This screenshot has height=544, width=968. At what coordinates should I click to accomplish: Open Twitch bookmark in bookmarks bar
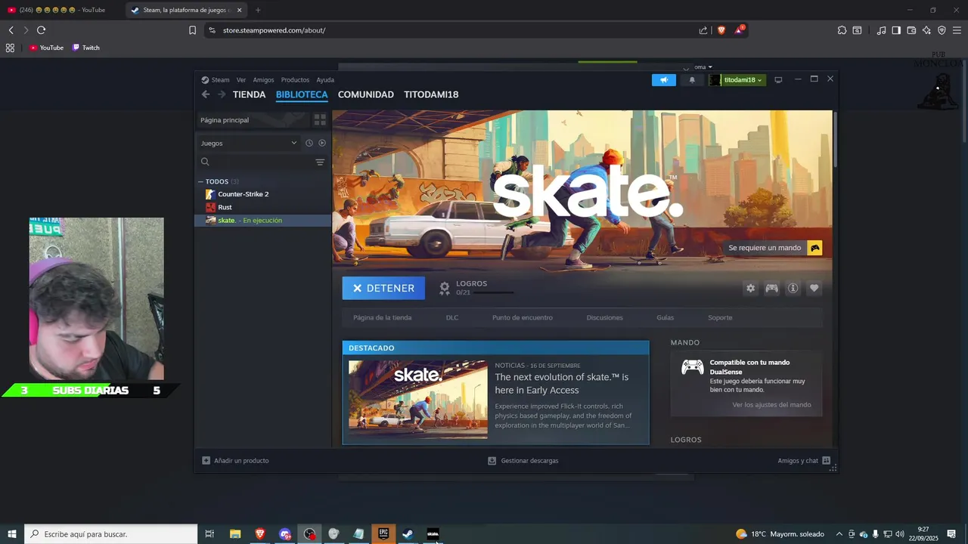[x=86, y=48]
